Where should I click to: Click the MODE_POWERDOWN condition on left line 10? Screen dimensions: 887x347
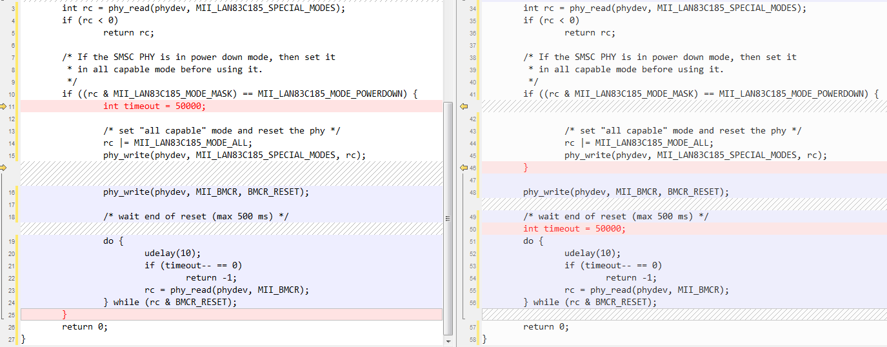point(239,94)
